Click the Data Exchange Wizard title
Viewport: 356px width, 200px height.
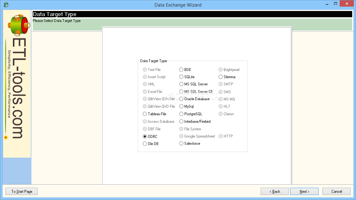click(178, 5)
